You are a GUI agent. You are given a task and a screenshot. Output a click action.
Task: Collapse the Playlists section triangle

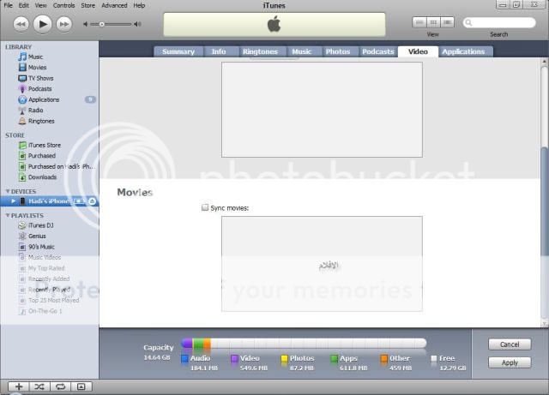tap(8, 216)
